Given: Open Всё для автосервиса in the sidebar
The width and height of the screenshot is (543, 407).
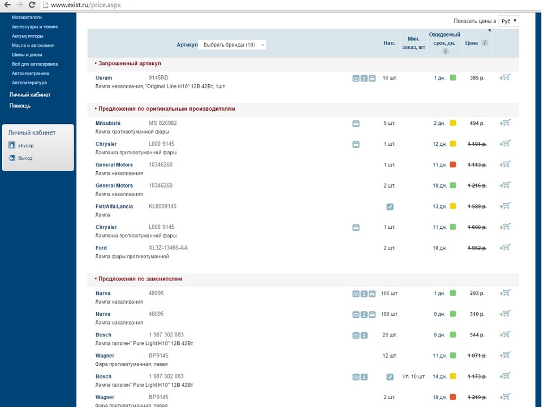Looking at the screenshot, I should (35, 64).
